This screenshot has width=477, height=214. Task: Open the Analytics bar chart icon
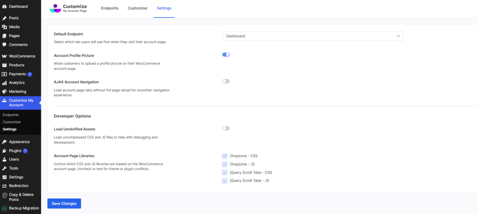(4, 83)
